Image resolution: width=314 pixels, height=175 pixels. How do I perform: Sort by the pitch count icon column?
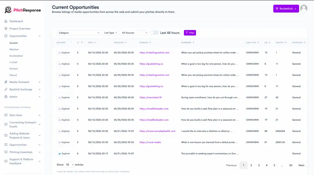point(80,42)
